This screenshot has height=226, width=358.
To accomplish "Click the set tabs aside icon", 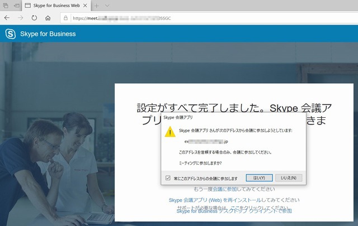I will point(16,6).
